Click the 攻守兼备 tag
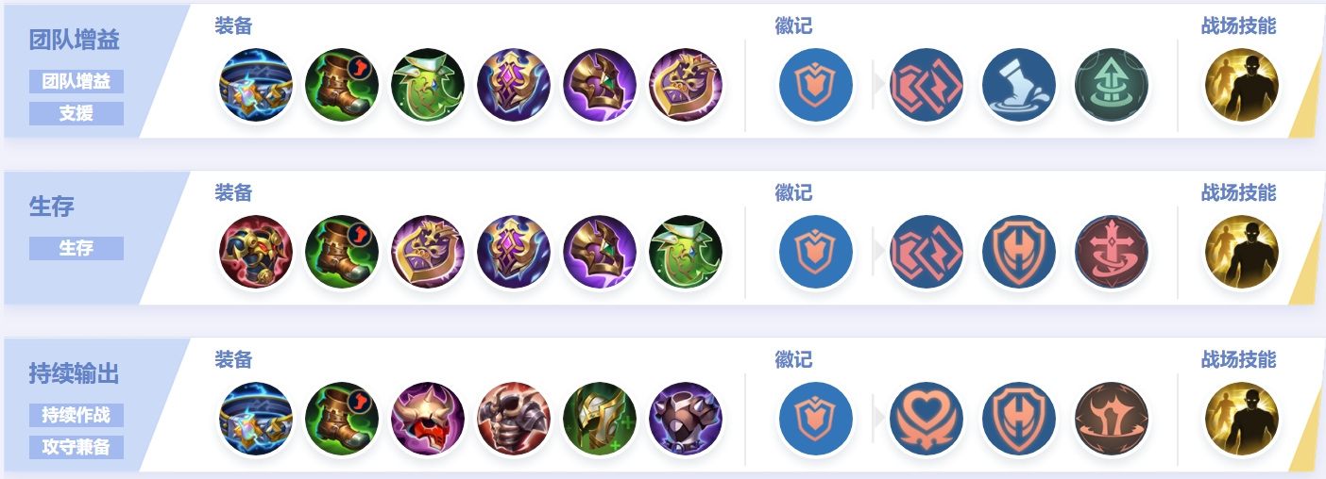1326x479 pixels. pyautogui.click(x=76, y=447)
